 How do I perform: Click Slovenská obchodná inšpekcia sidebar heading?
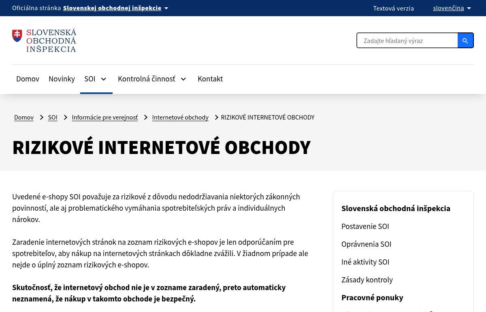[396, 209]
